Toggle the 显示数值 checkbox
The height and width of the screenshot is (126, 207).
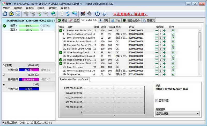pyautogui.click(x=157, y=100)
